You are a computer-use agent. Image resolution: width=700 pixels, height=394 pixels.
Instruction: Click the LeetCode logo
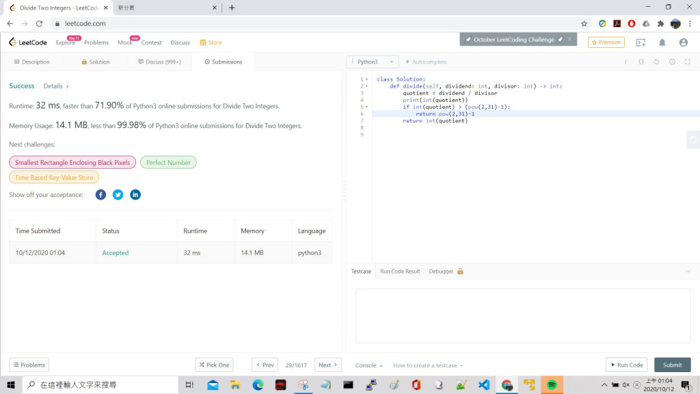[x=27, y=42]
